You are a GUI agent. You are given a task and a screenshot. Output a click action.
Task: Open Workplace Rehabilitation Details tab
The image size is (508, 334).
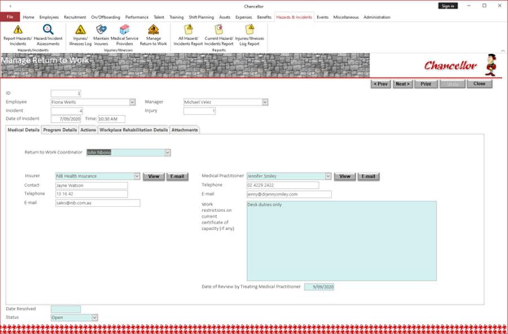click(133, 130)
